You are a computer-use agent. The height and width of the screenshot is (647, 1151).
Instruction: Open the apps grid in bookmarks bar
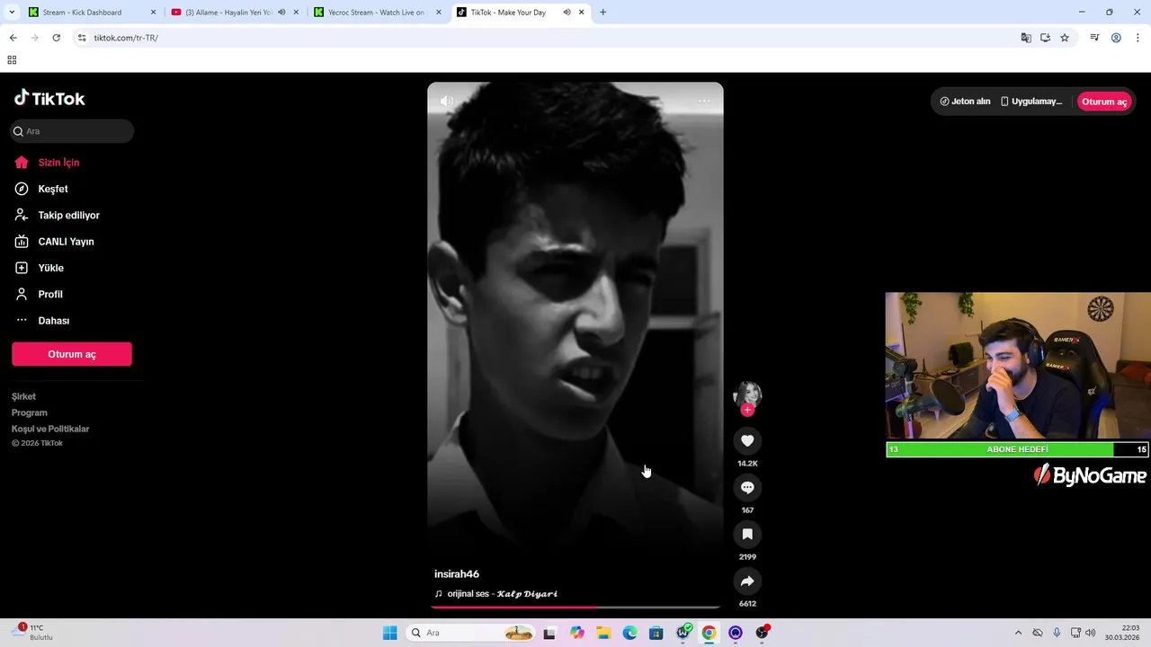coord(12,60)
